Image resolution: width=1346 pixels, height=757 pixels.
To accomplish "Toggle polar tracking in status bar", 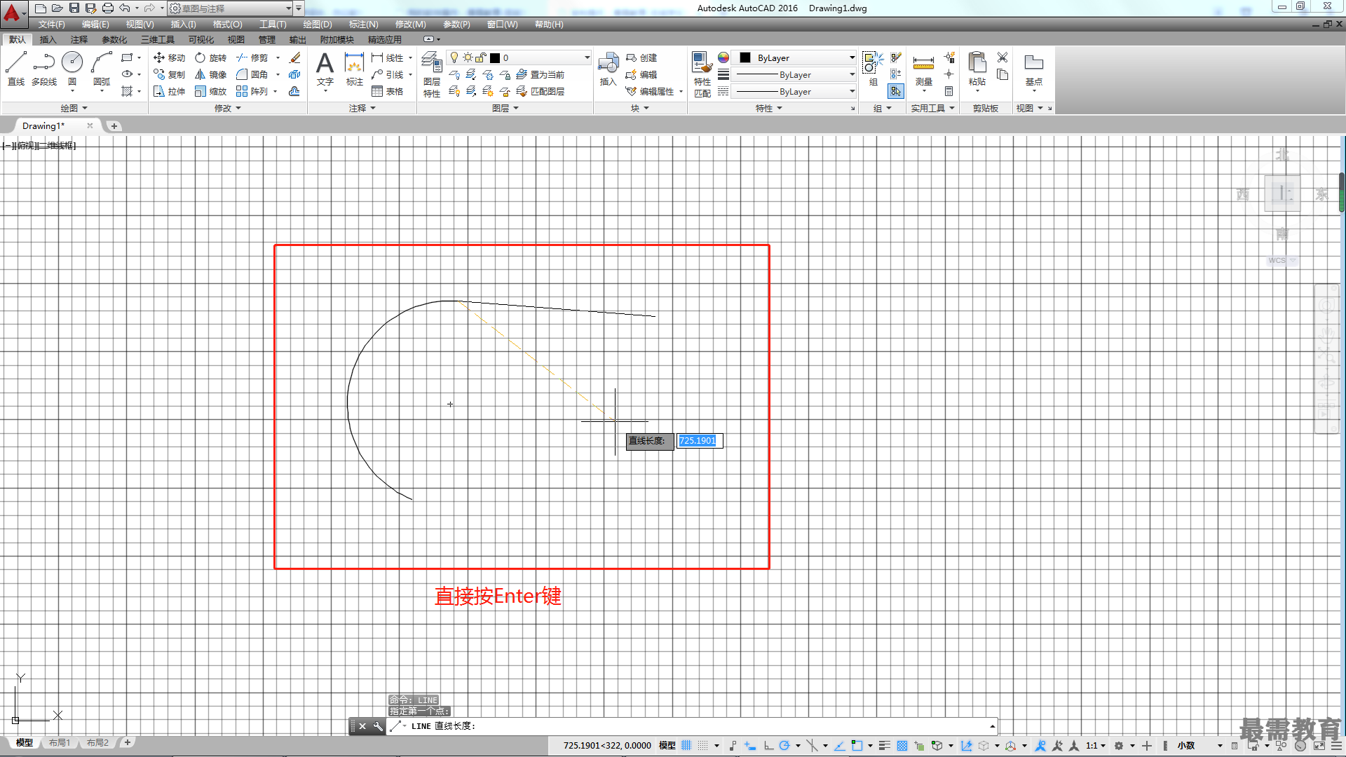I will [784, 745].
